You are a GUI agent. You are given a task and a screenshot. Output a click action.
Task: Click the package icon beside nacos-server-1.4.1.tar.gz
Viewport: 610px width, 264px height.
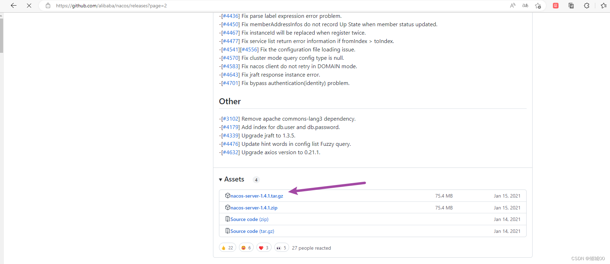[228, 195]
